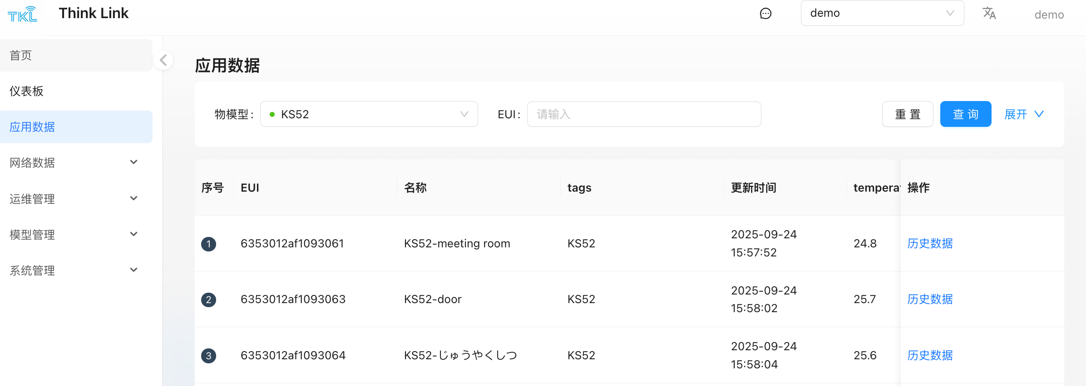Click the TKL logo icon
This screenshot has width=1086, height=386.
(22, 14)
